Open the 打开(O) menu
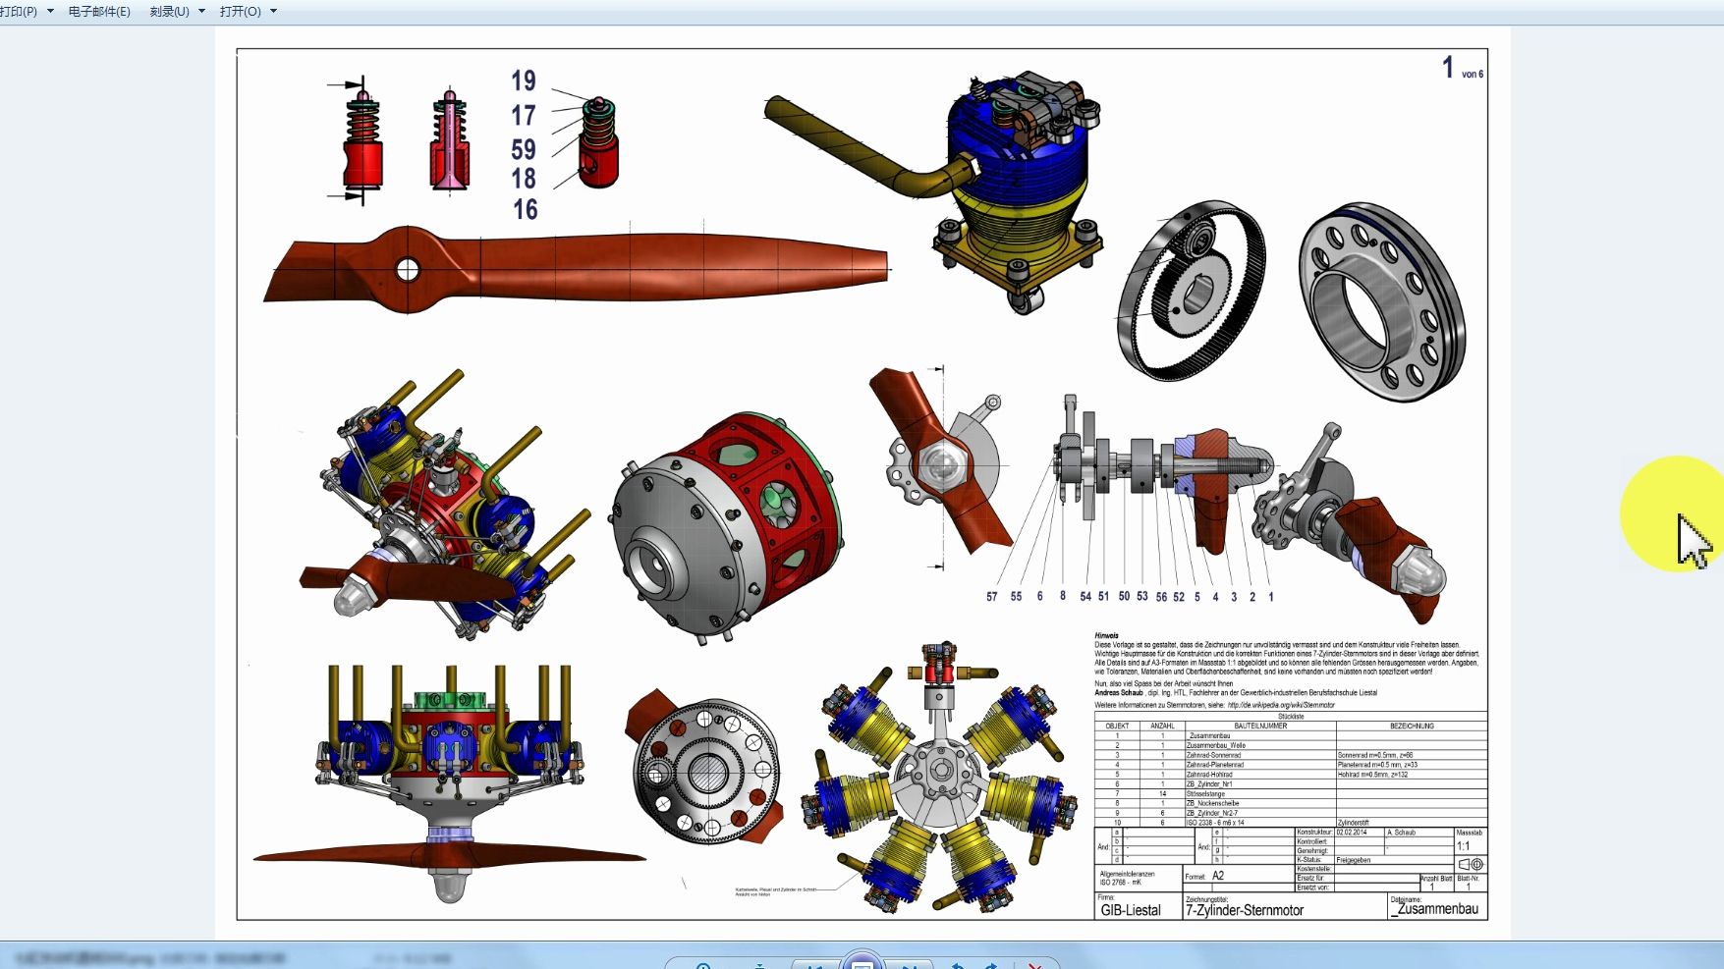The height and width of the screenshot is (969, 1724). tap(241, 12)
